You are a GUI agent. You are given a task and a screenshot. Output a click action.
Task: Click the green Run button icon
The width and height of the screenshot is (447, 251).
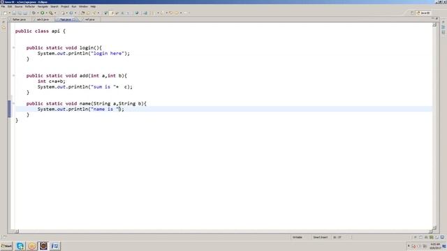click(x=42, y=13)
